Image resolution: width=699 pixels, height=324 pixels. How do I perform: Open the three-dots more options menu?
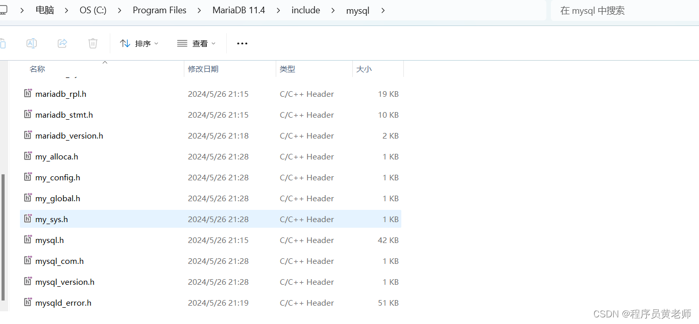pos(242,43)
